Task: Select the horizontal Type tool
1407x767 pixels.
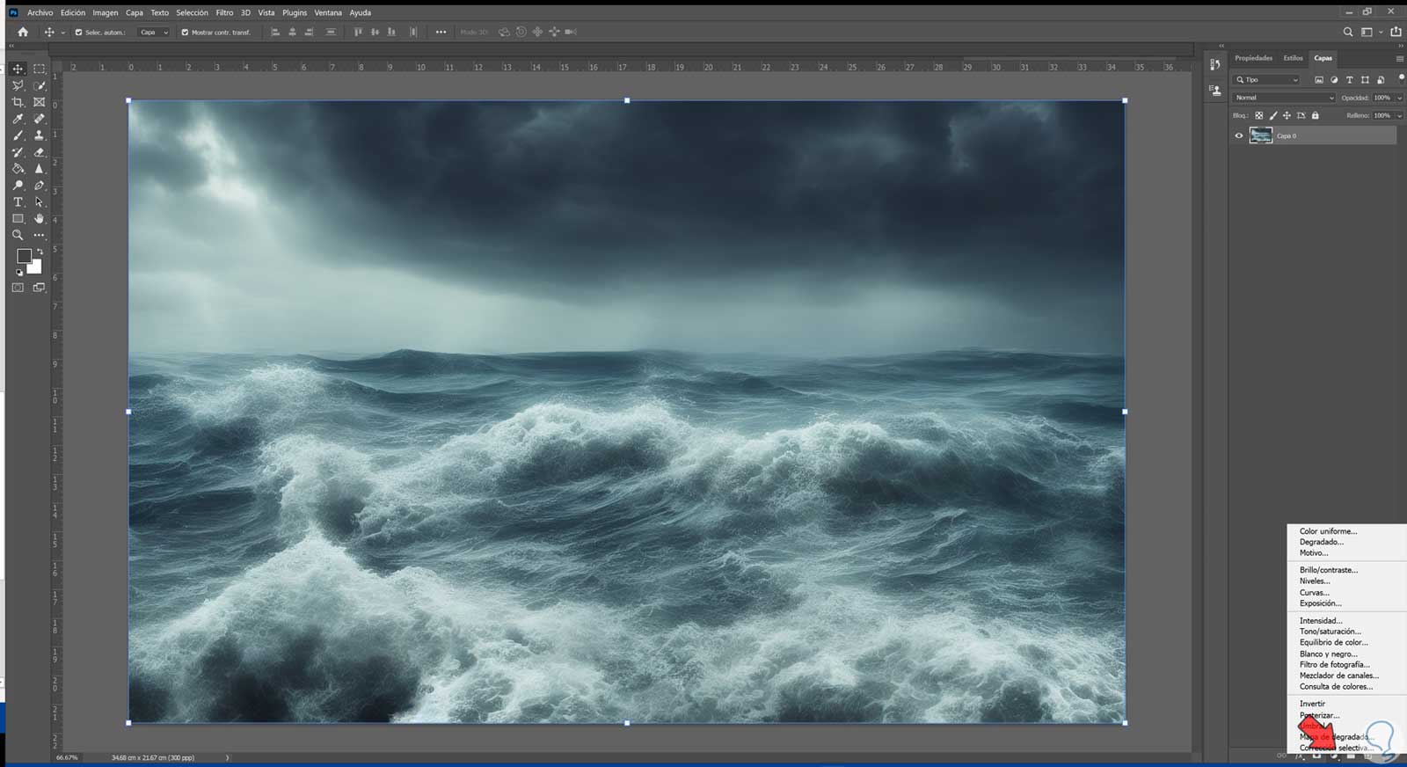Action: click(x=18, y=202)
